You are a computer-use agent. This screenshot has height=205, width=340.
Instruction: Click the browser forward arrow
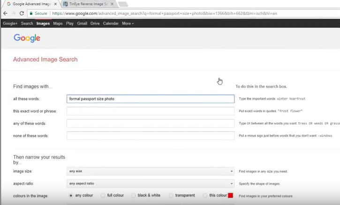coord(14,14)
